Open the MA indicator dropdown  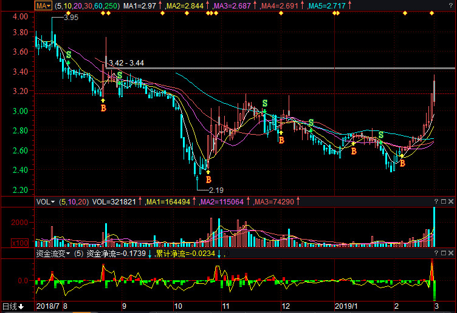coord(44,5)
